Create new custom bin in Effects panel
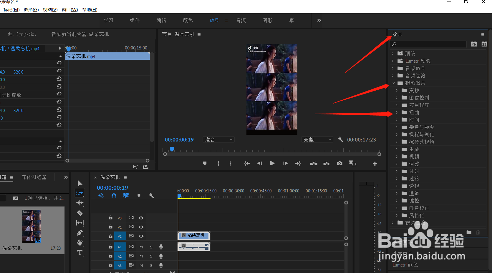492x273 pixels. coord(469,232)
